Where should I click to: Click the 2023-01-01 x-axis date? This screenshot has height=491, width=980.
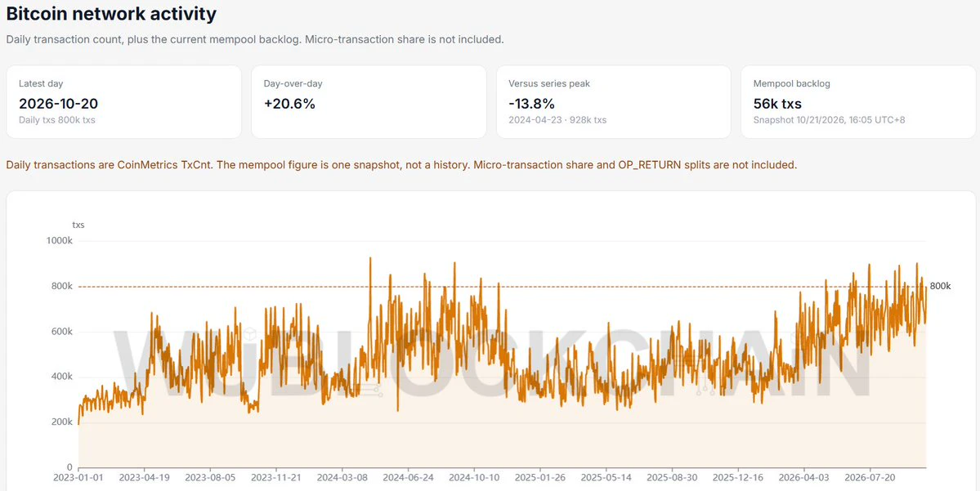[78, 478]
